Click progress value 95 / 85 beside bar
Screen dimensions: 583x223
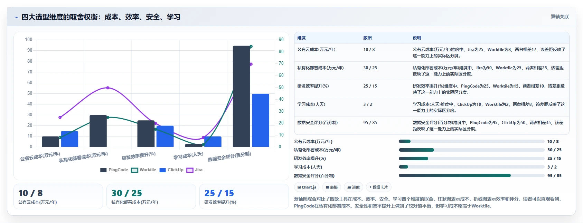[x=554, y=176]
